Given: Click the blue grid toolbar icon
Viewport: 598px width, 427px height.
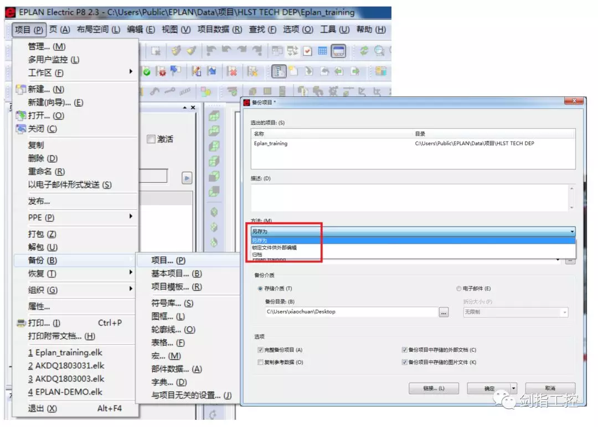Looking at the screenshot, I should [x=322, y=51].
